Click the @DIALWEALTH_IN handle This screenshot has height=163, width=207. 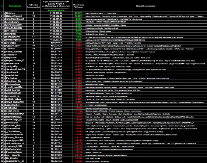(x=14, y=161)
